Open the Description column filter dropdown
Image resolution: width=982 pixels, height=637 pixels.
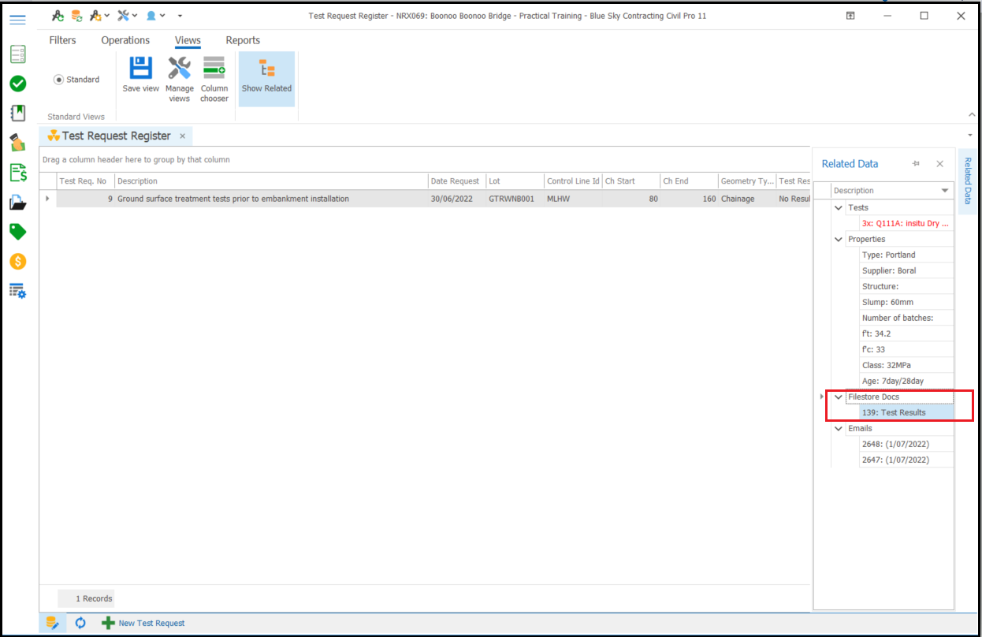945,191
